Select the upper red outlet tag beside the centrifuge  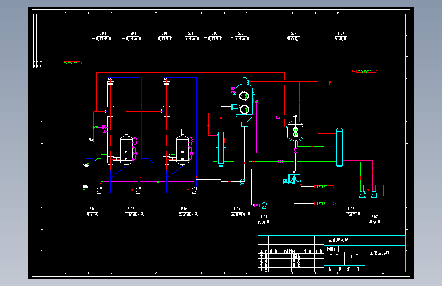click(x=324, y=187)
